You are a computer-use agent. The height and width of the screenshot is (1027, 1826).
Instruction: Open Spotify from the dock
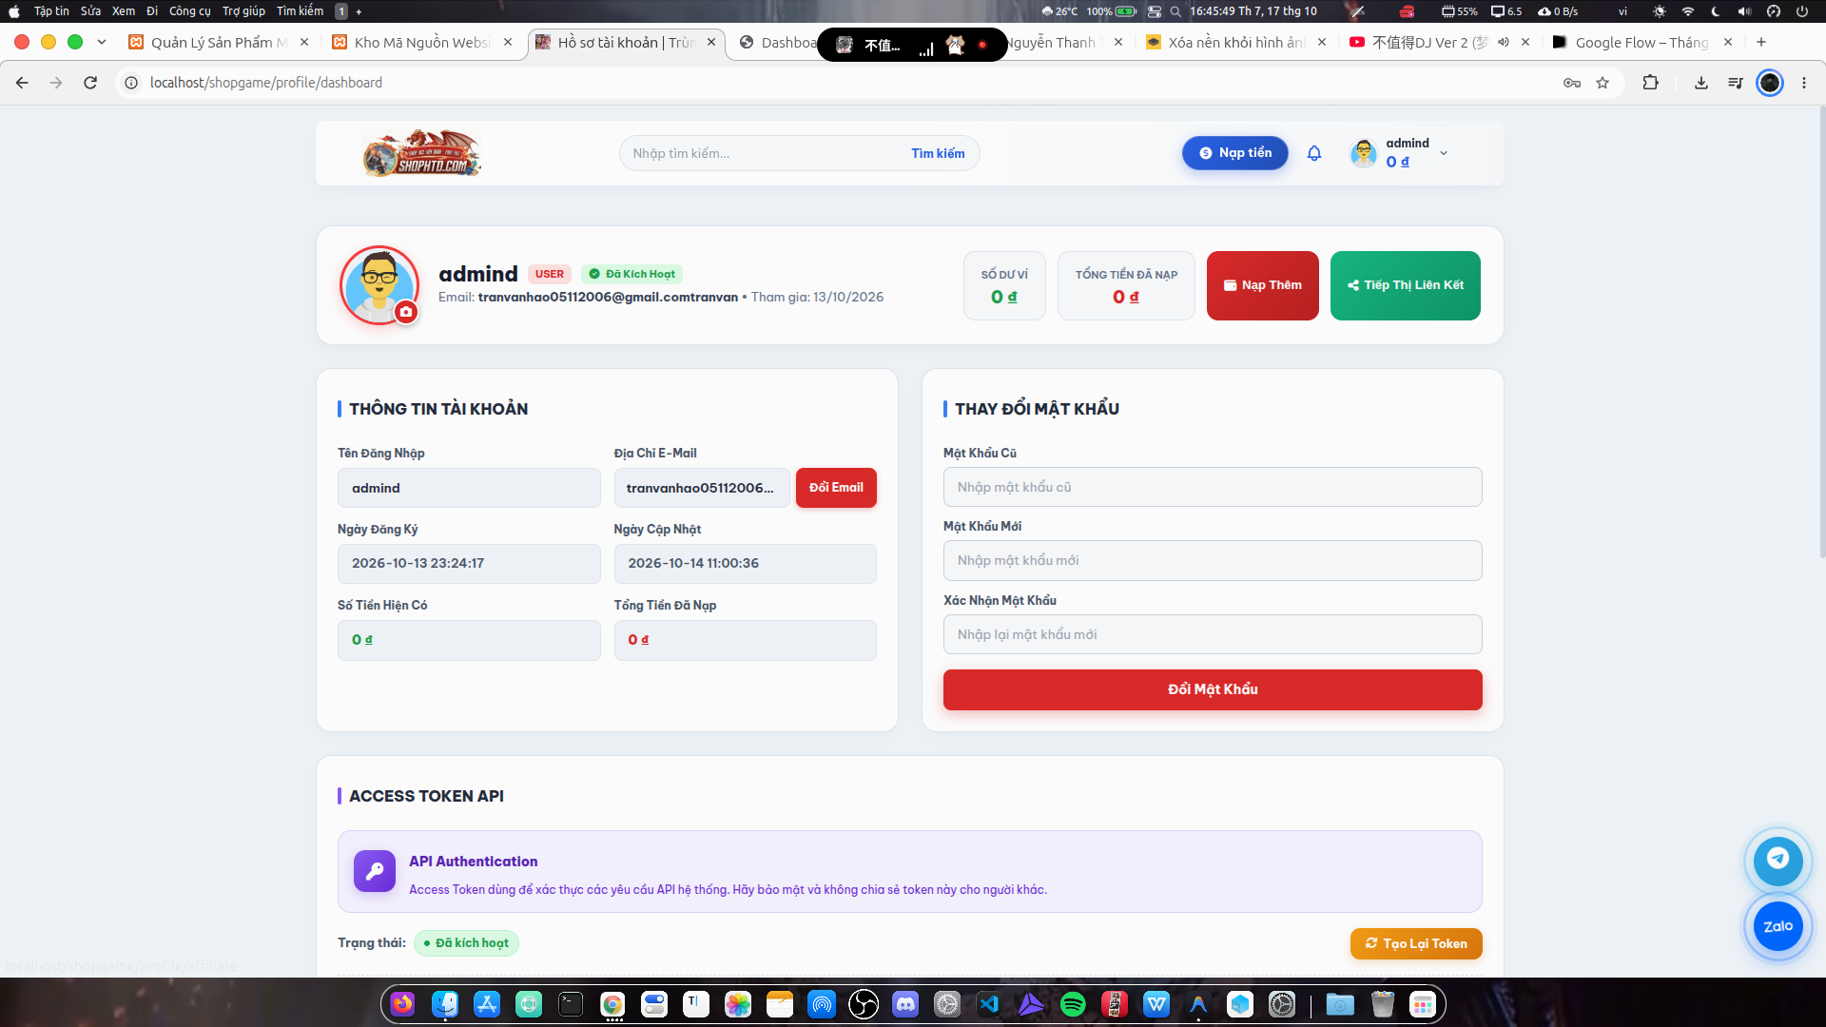(1073, 1004)
